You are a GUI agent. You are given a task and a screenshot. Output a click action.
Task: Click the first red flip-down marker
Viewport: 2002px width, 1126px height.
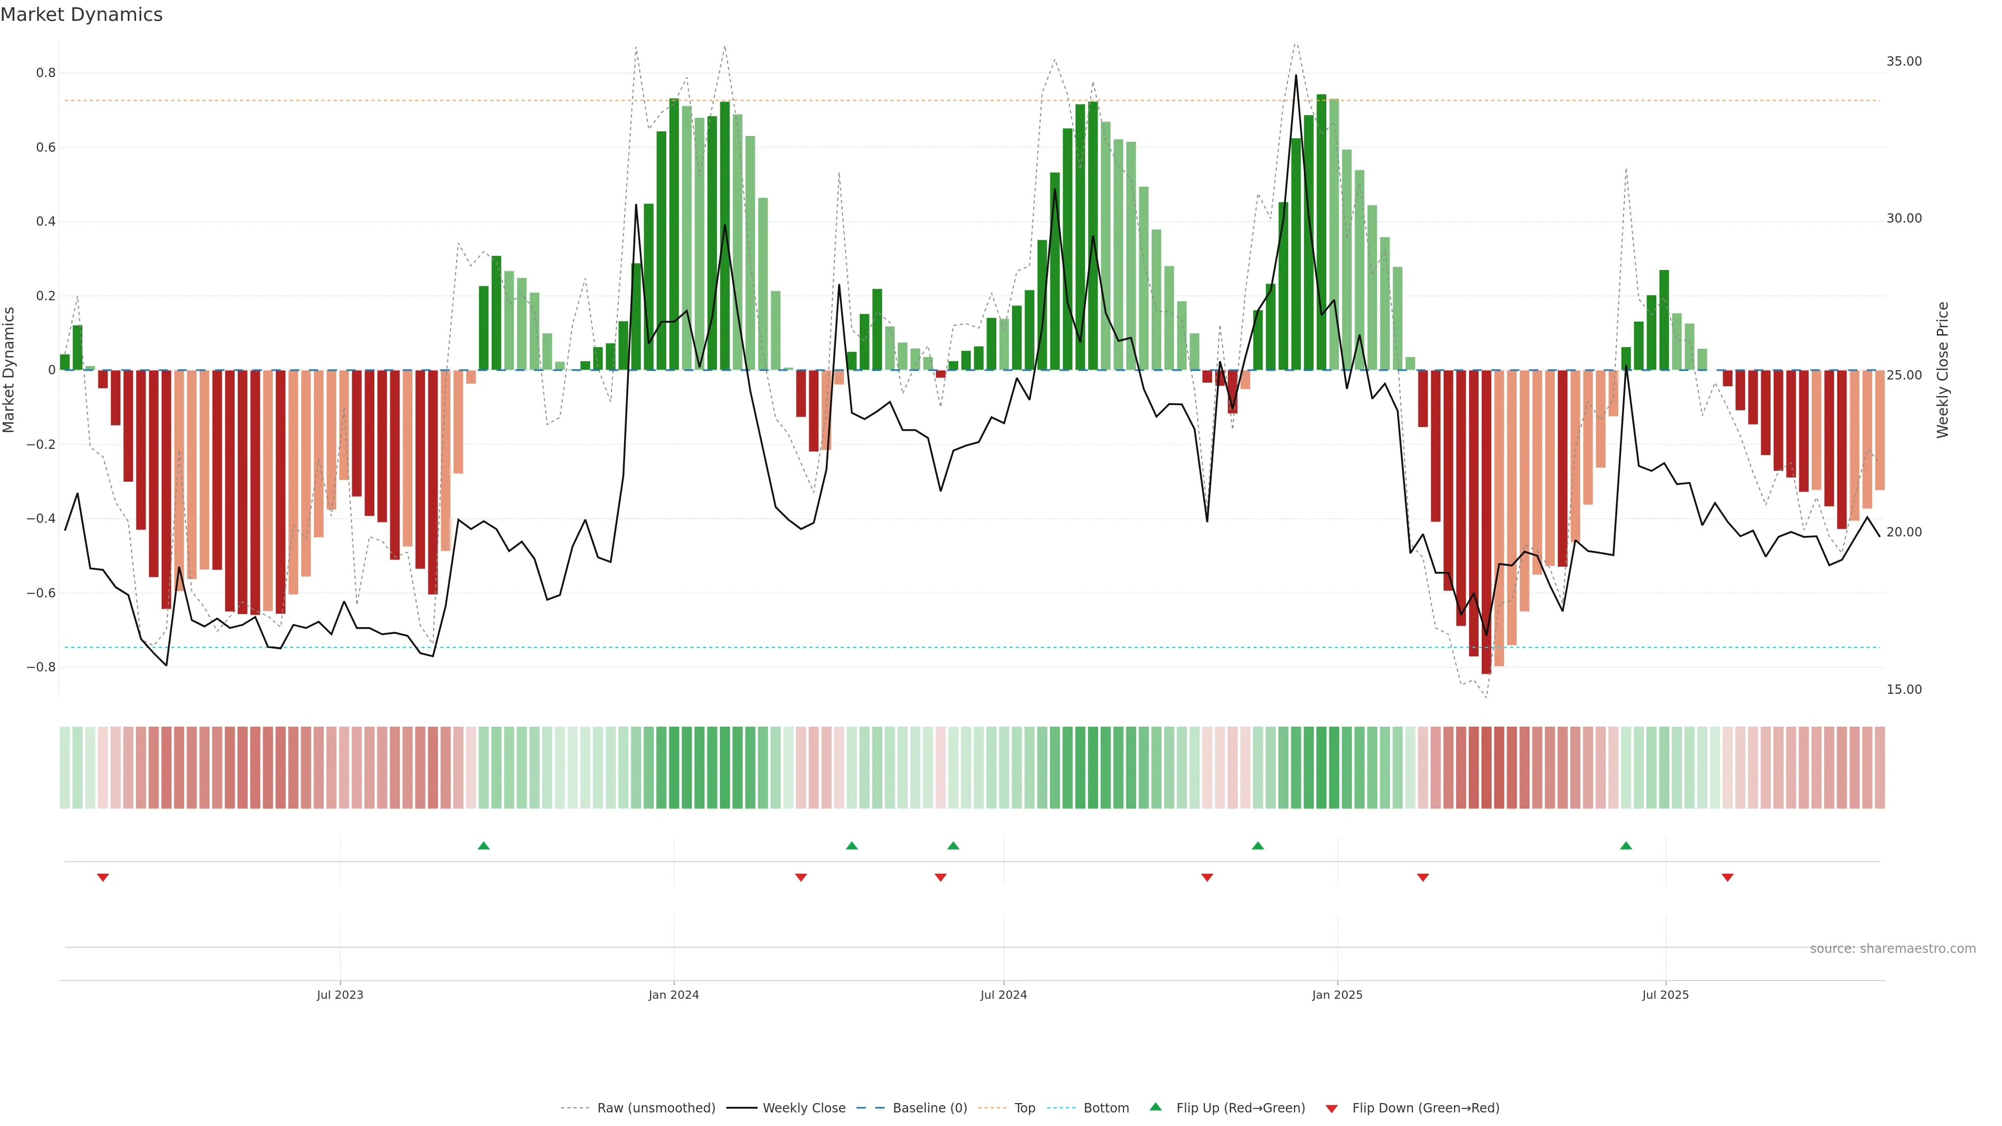pos(103,877)
